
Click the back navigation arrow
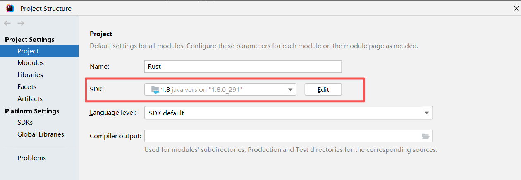pyautogui.click(x=7, y=23)
